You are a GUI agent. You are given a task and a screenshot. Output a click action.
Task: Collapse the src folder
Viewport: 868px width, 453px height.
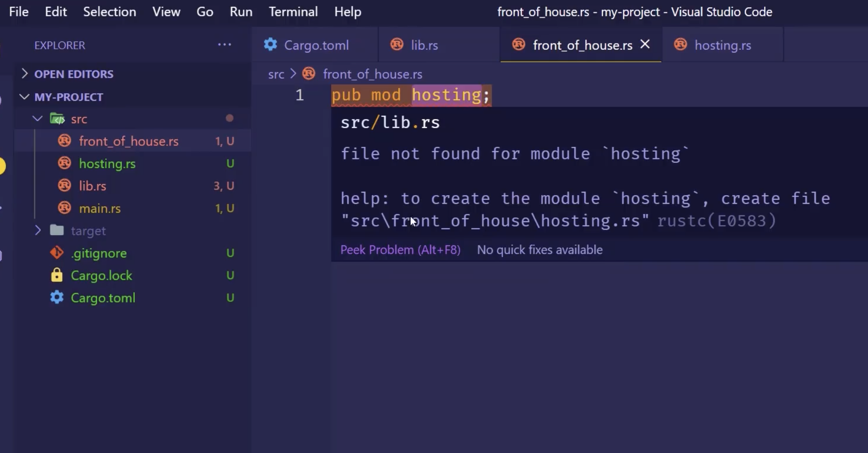(37, 119)
